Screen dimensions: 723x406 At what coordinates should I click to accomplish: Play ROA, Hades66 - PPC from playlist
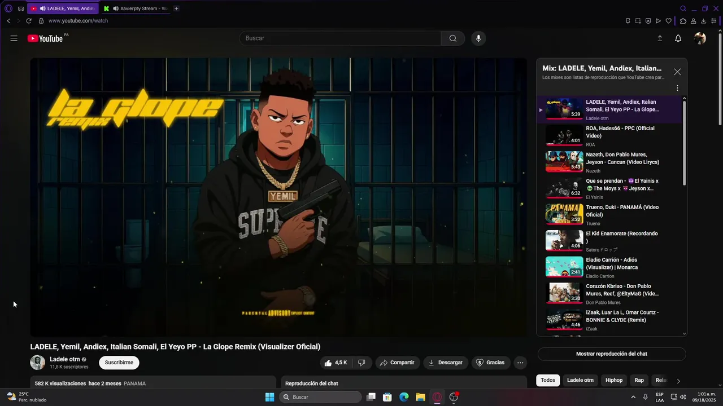pos(610,136)
